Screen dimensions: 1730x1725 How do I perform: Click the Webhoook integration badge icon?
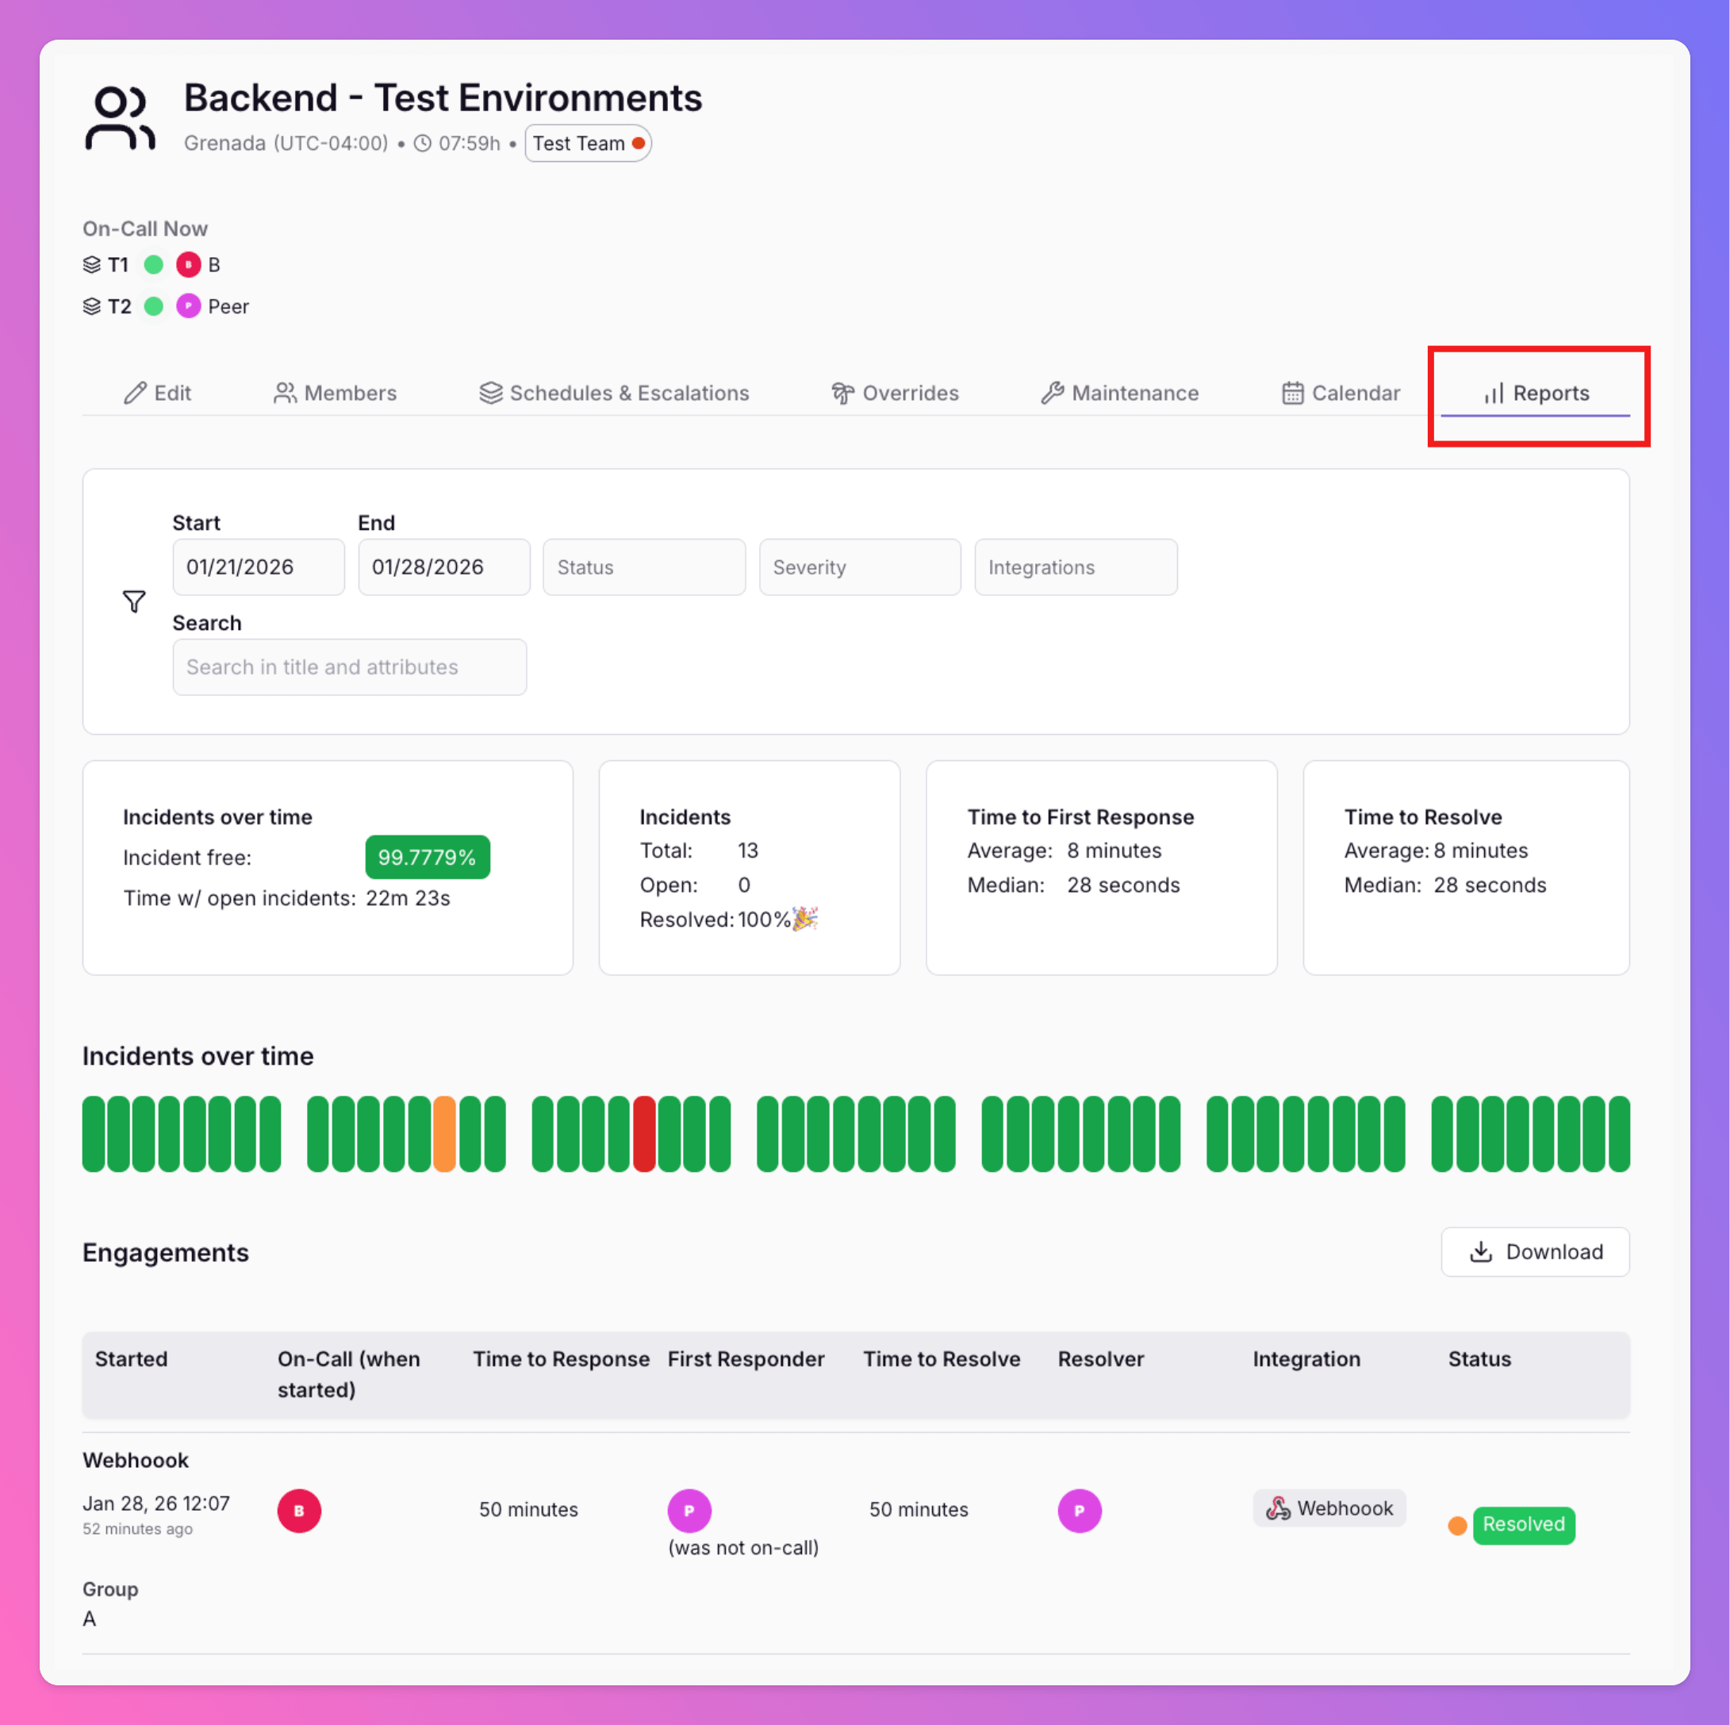pyautogui.click(x=1278, y=1508)
